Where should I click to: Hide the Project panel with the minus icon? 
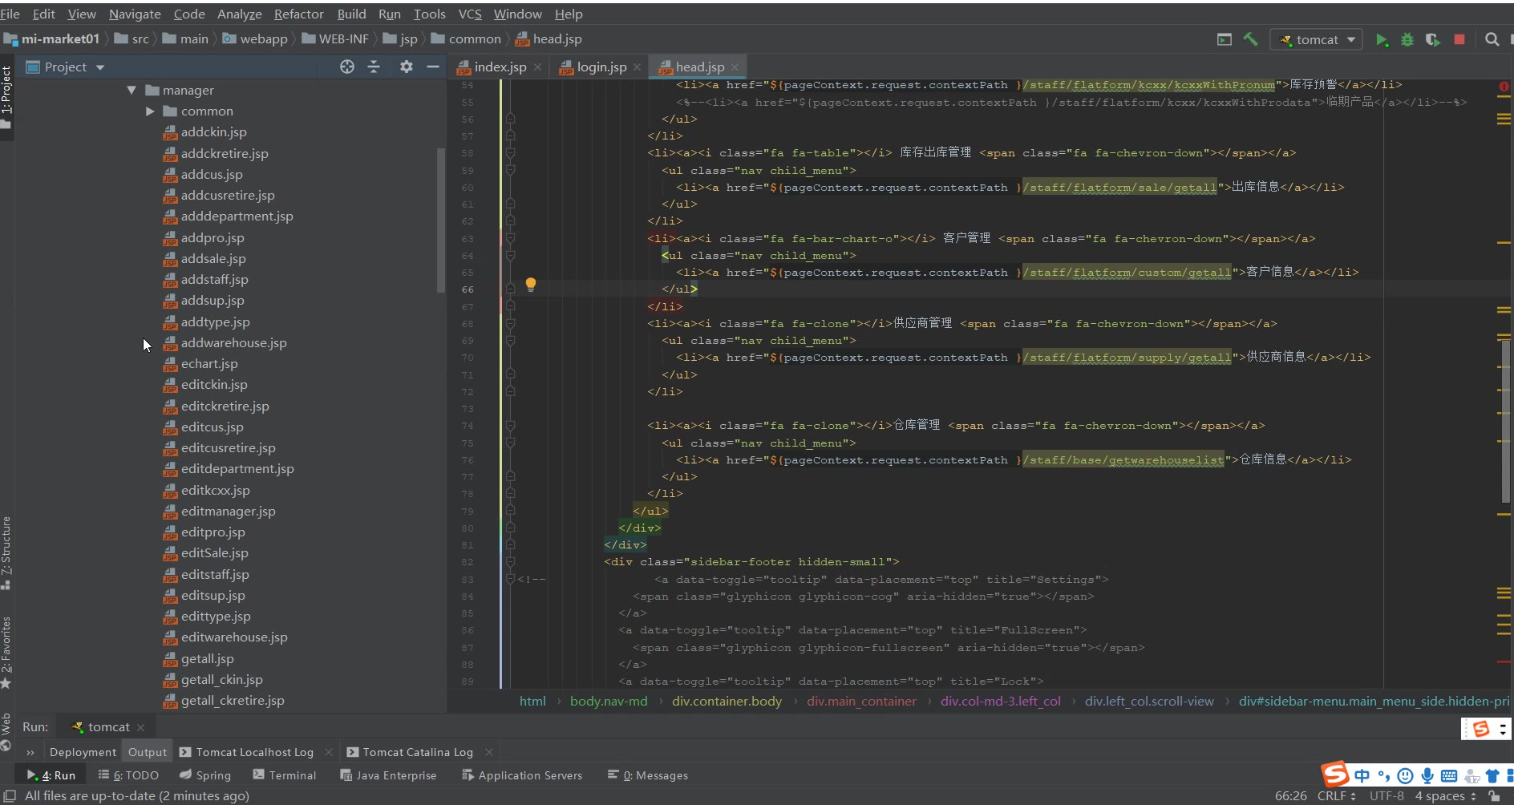pyautogui.click(x=433, y=67)
